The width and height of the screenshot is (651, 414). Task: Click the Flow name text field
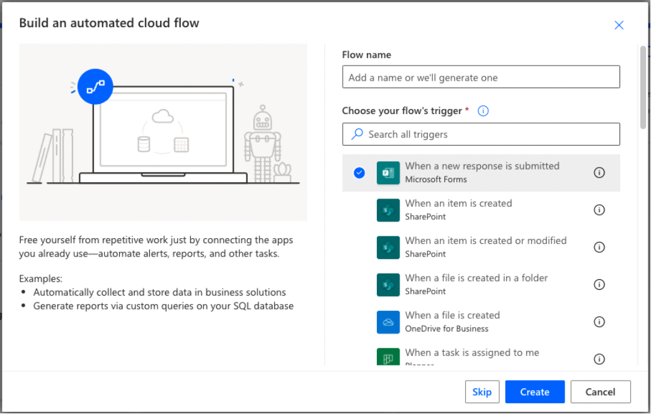481,78
